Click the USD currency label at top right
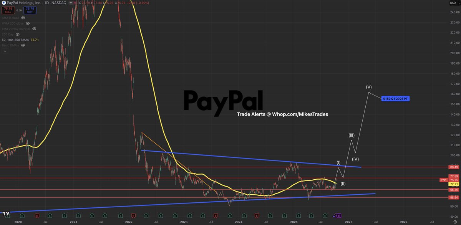461x225 pixels. [452, 3]
